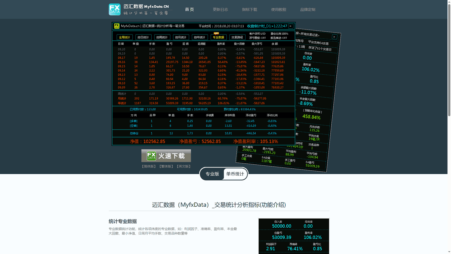Click the 年统计 row label
Screen dimensions: 451x254
point(122,103)
